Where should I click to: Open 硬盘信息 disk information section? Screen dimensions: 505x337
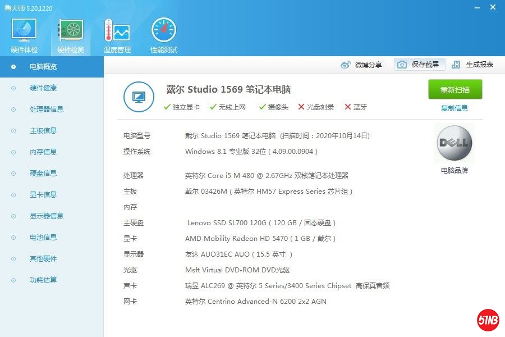point(43,174)
